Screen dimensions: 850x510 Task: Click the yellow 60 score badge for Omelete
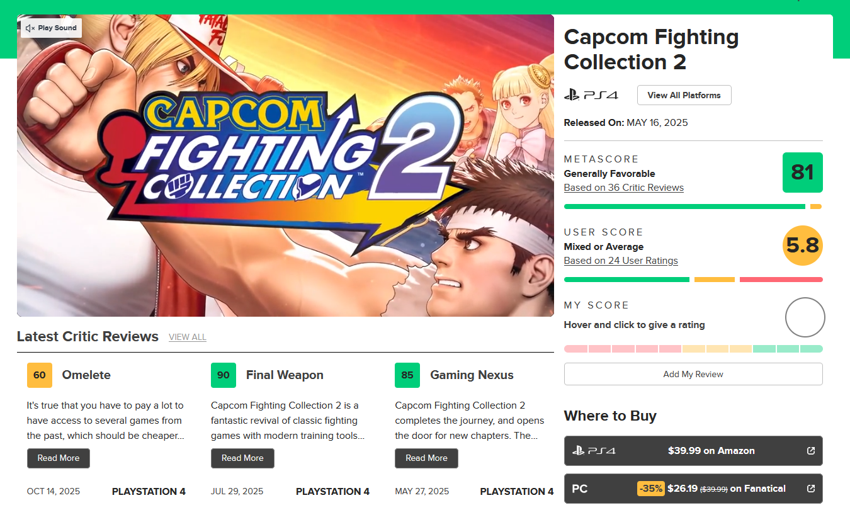click(40, 375)
